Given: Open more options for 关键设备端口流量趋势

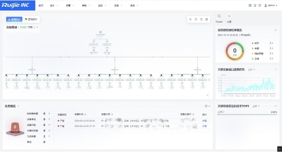Looking at the screenshot, I should [x=276, y=69].
